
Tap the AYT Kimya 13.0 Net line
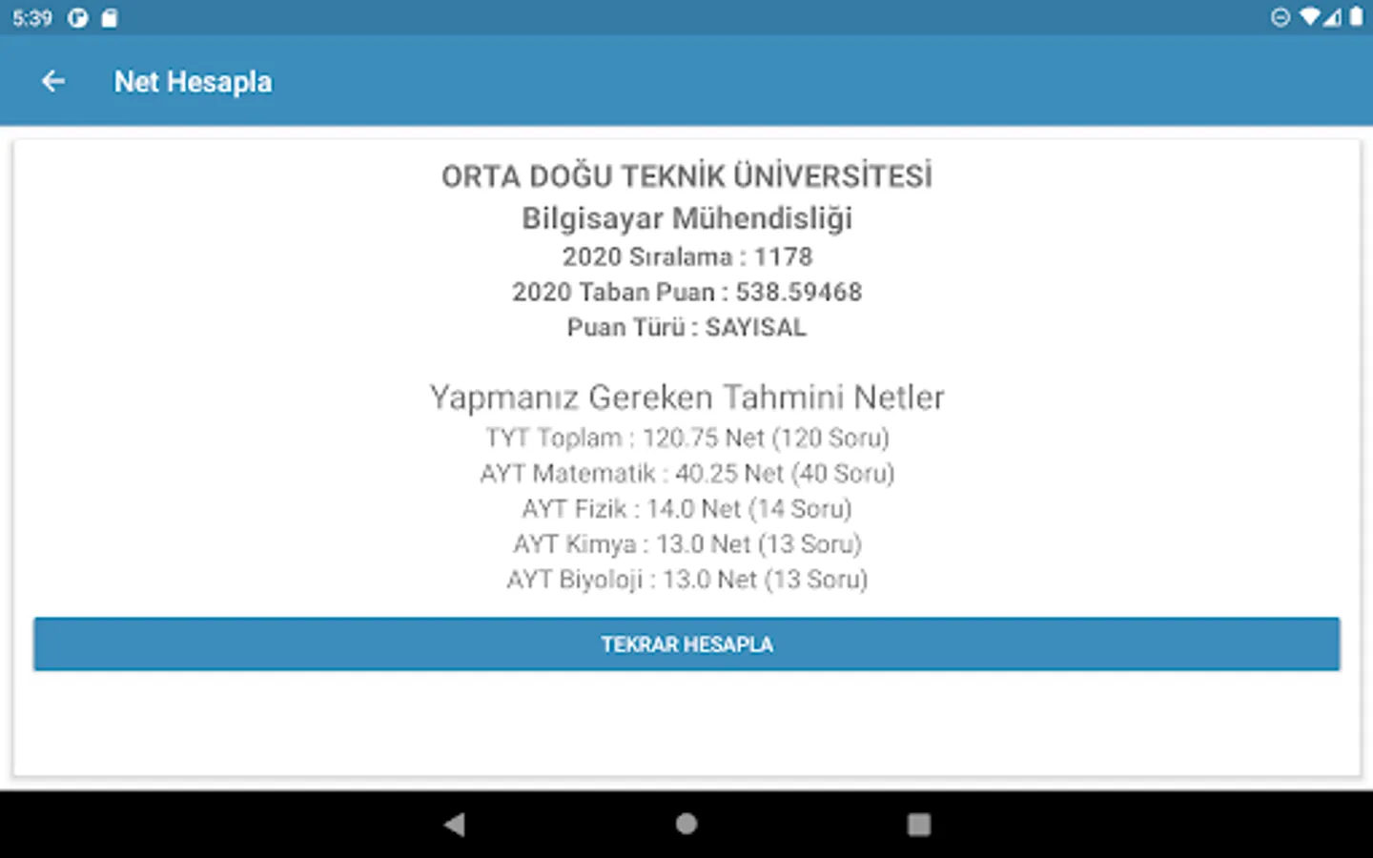(x=686, y=543)
